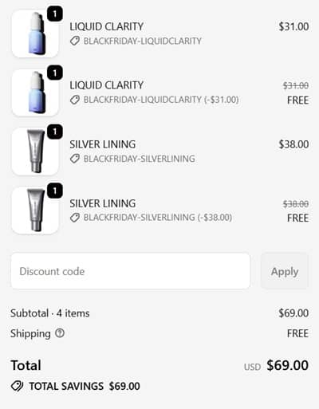Click the BLACKFRIDAY-SILVERLINING (-$38.00) discount label
319x409 pixels.
pyautogui.click(x=158, y=218)
